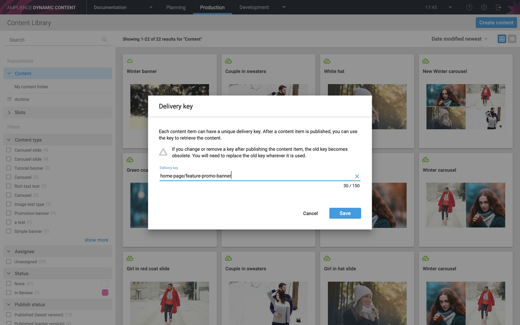Viewport: 520px width, 325px height.
Task: Open the settings gear
Action: point(484,7)
